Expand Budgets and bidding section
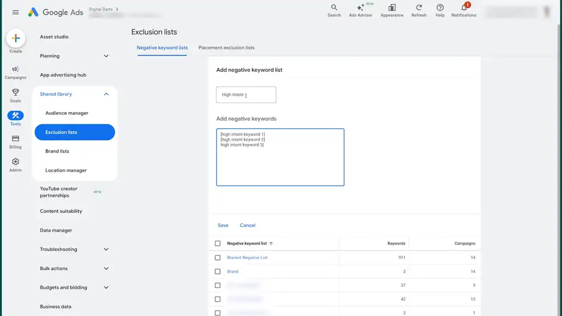Screen dimensions: 562x316 [x=106, y=287]
